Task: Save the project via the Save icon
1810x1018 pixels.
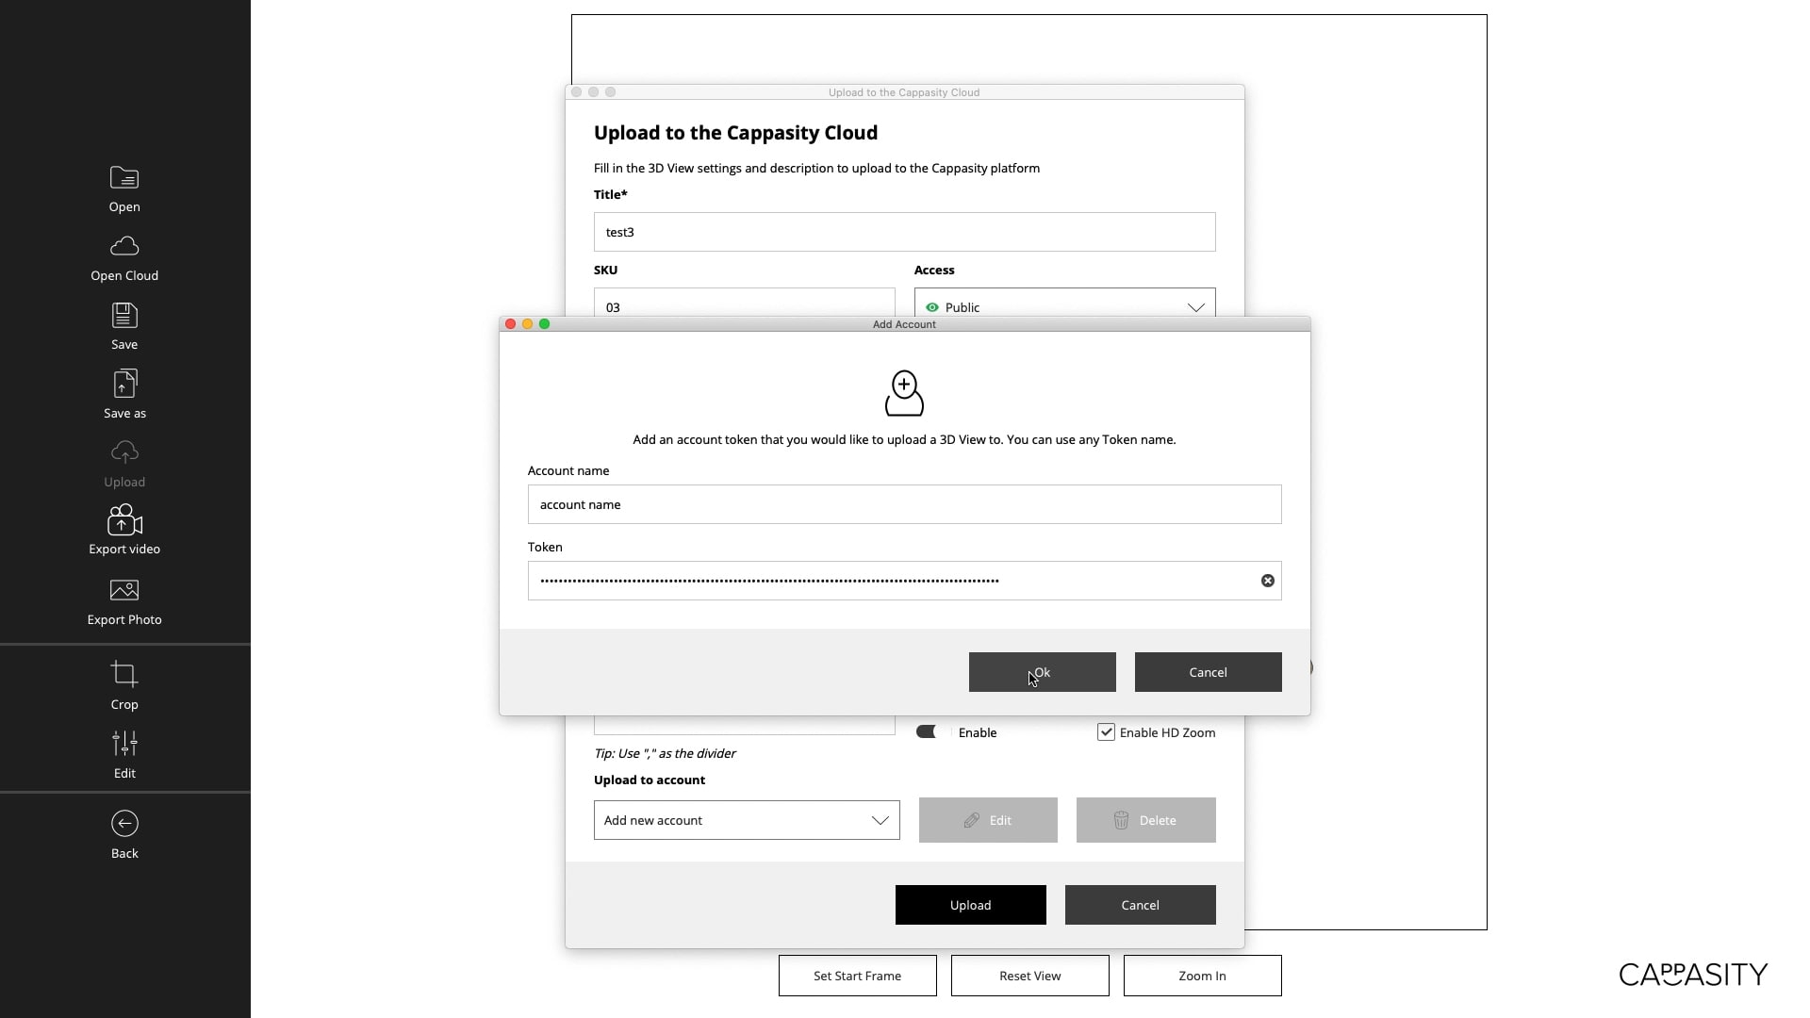Action: point(124,315)
